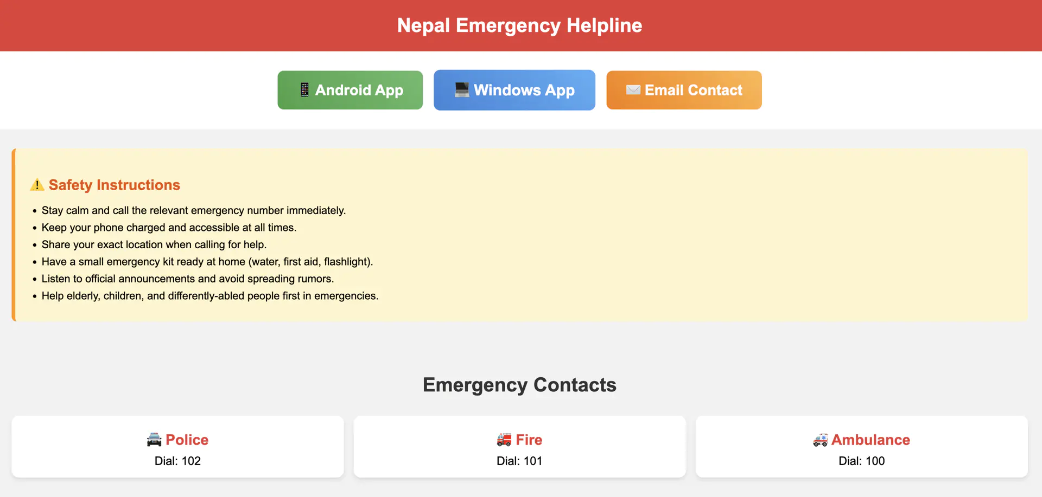This screenshot has width=1042, height=497.
Task: Select the Police contact card
Action: point(177,447)
